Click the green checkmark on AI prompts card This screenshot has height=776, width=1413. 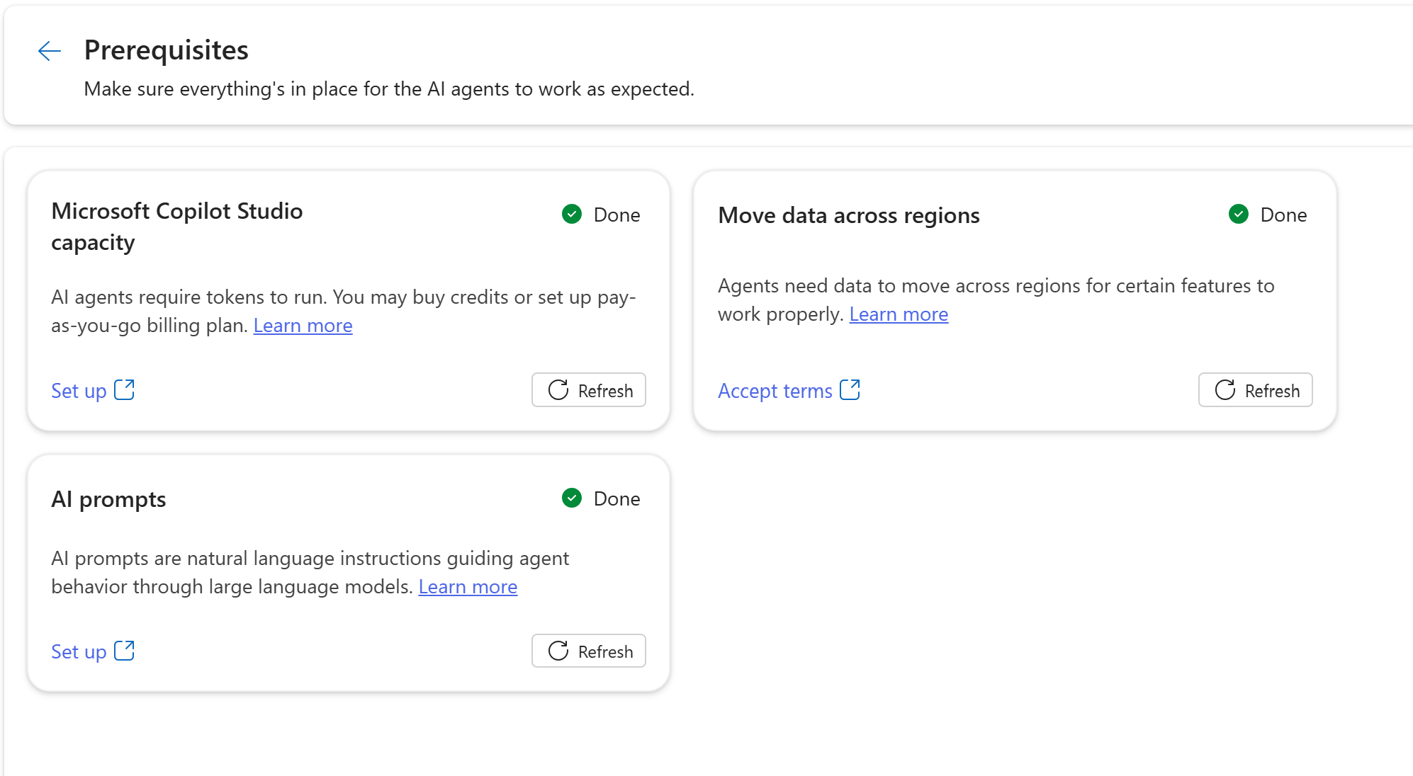[571, 498]
